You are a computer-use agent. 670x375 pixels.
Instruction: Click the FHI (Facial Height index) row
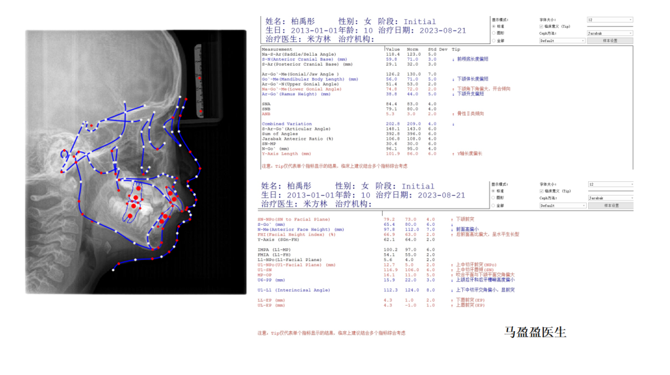[x=388, y=235]
